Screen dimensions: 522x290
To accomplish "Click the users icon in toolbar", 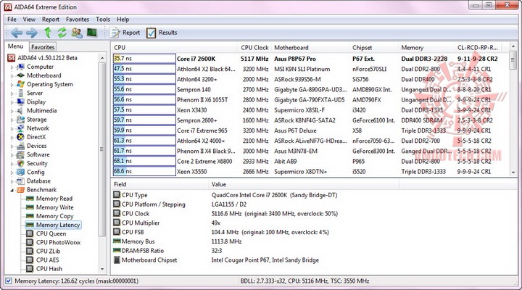I will pyautogui.click(x=77, y=33).
